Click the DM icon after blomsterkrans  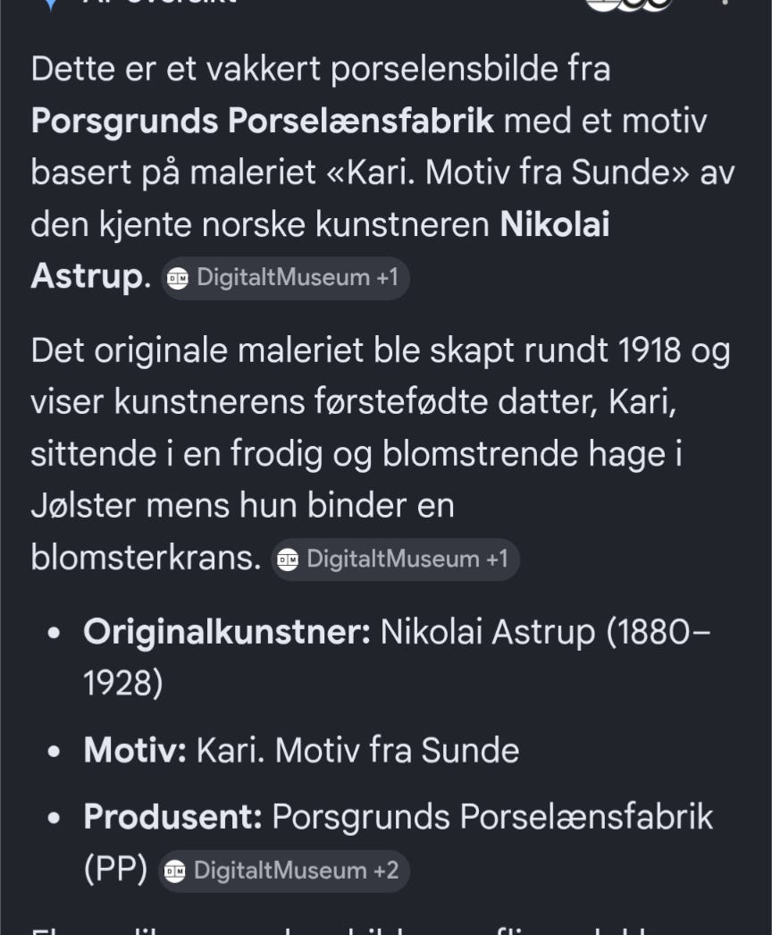pyautogui.click(x=288, y=560)
